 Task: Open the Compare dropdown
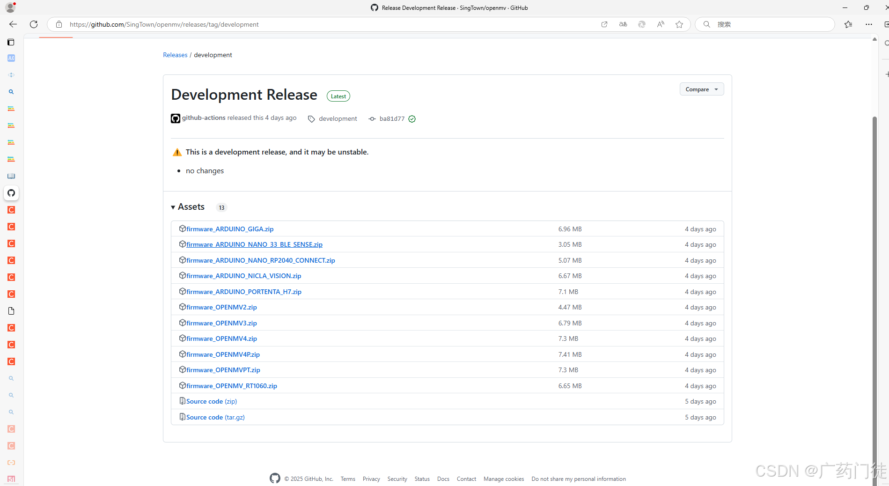701,89
